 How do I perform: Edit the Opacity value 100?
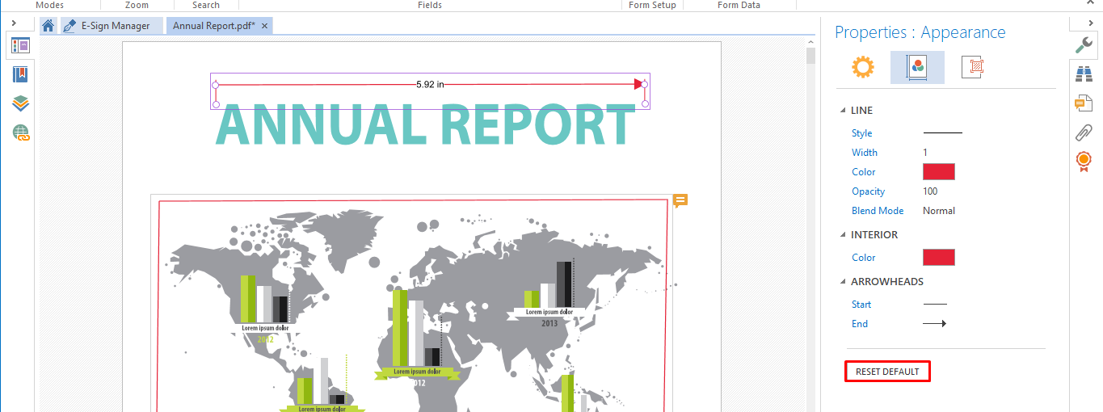pos(930,191)
